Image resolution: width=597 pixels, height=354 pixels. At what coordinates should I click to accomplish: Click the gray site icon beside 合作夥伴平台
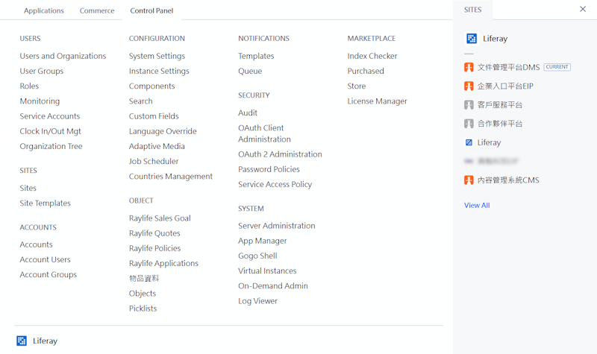pyautogui.click(x=469, y=124)
